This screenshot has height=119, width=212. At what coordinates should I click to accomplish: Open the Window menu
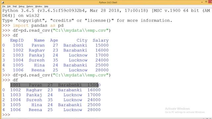tap(38, 6)
